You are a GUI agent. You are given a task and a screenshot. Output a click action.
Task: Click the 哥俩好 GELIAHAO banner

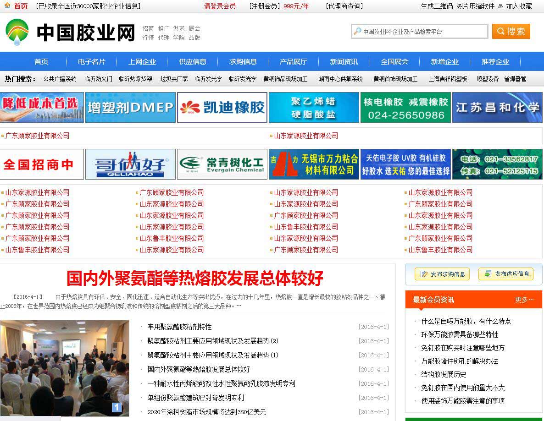130,164
